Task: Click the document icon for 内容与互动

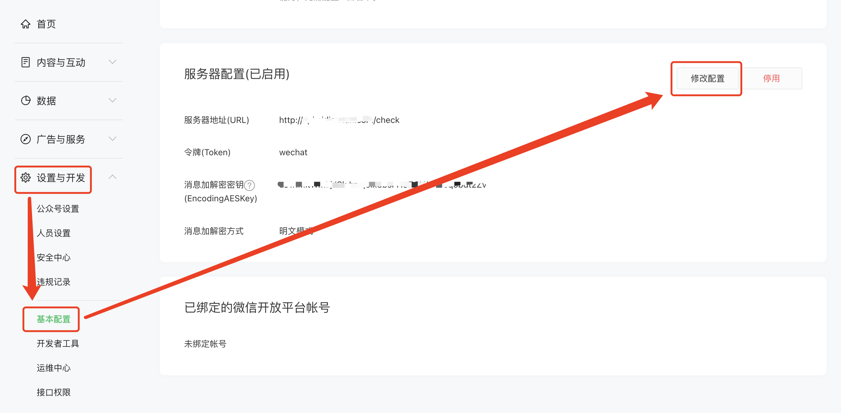Action: (x=26, y=62)
